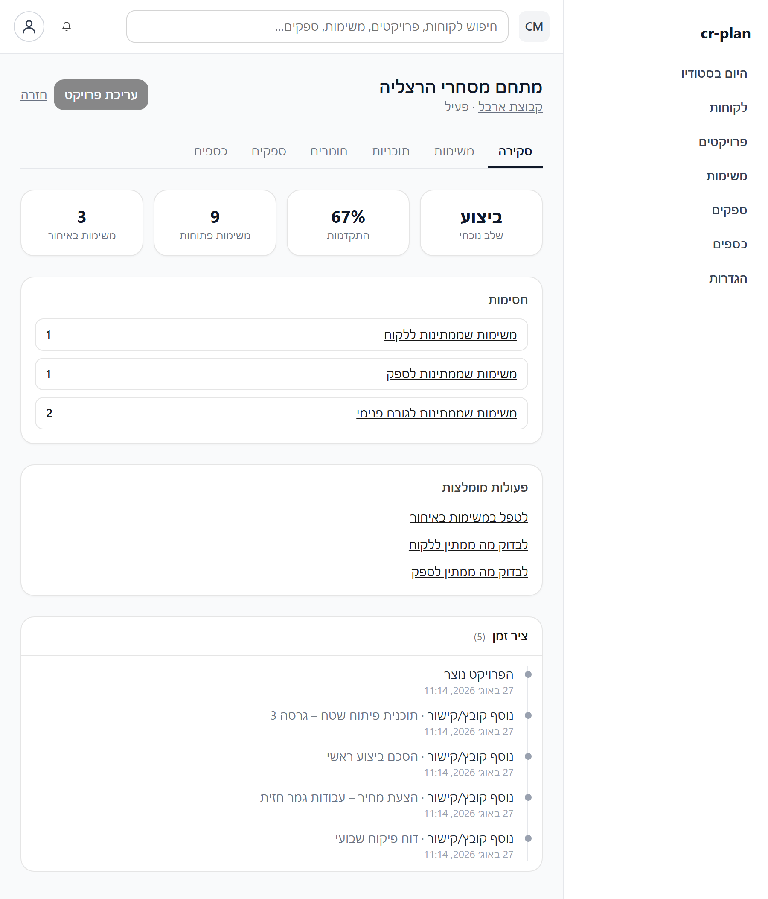Click לבדוק מה ממתין לספק action
This screenshot has height=899, width=768.
[469, 572]
